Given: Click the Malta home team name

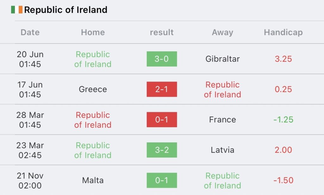Looking at the screenshot, I should pyautogui.click(x=93, y=180).
